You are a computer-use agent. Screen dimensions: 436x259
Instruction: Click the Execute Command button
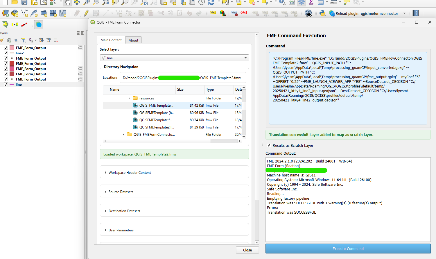coord(348,249)
